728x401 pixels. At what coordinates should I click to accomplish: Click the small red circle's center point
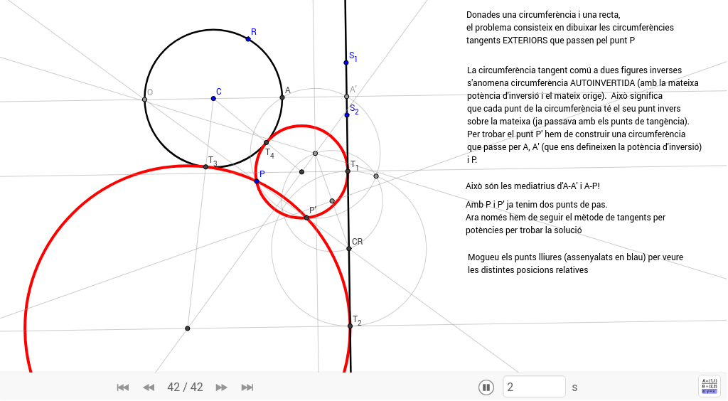[301, 172]
